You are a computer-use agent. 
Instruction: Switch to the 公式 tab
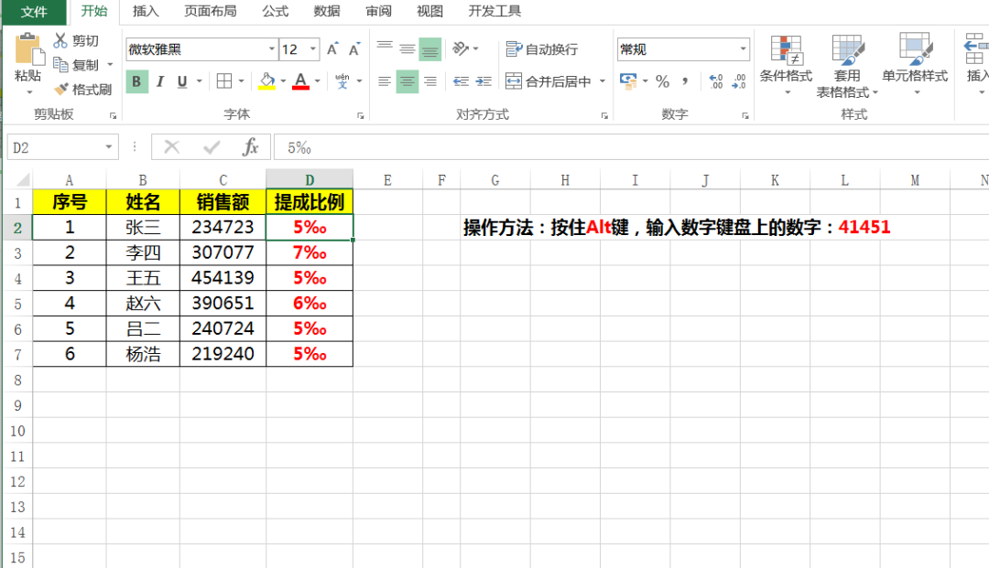click(275, 11)
